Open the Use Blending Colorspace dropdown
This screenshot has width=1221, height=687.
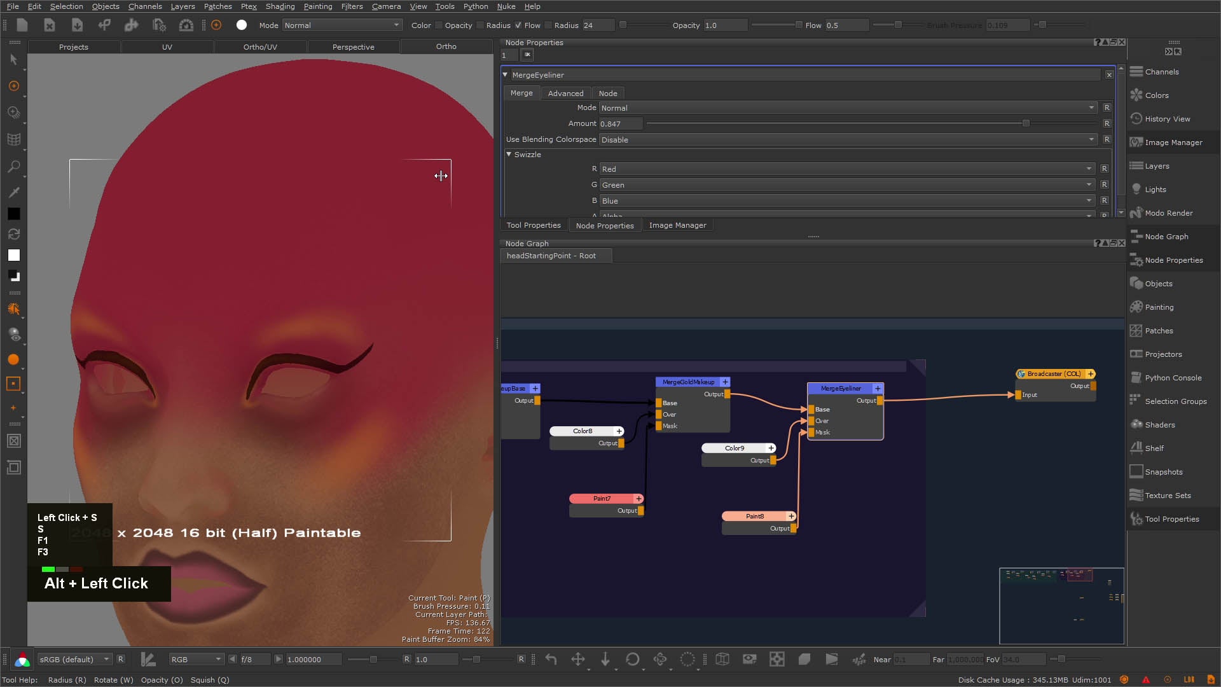pyautogui.click(x=848, y=140)
